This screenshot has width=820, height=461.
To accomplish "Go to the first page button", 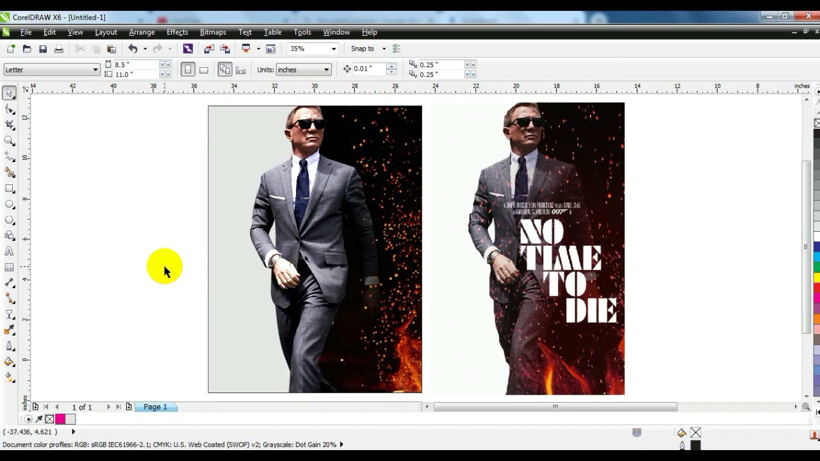I will click(45, 407).
